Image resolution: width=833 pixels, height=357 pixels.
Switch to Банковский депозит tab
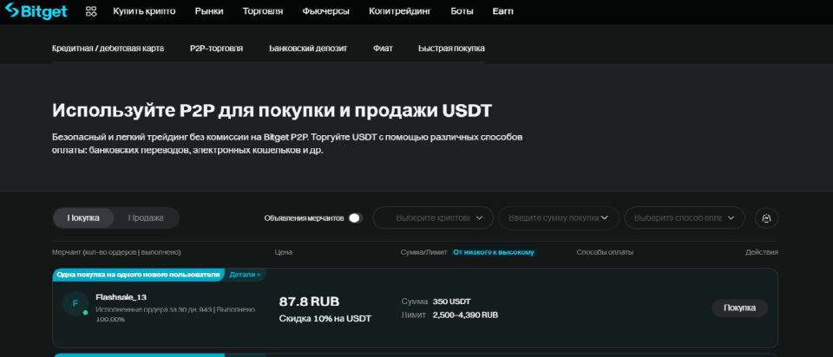[x=308, y=49]
